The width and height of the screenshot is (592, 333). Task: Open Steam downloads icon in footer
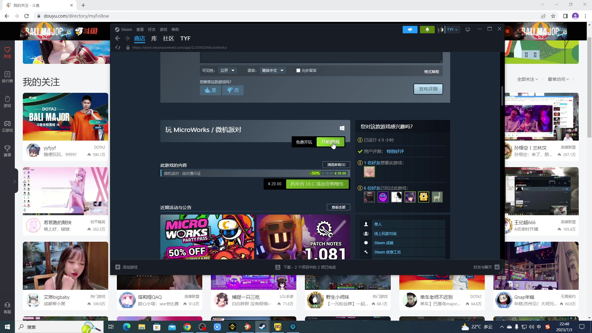click(x=277, y=267)
